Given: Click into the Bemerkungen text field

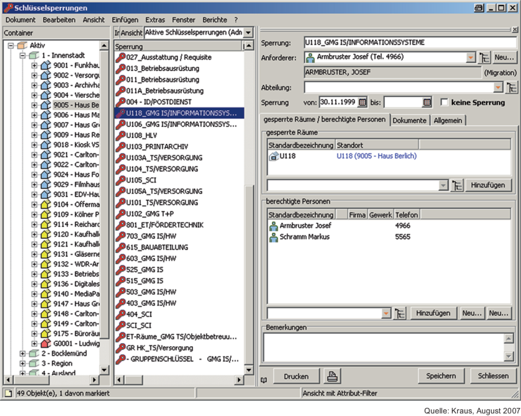Looking at the screenshot, I should (383, 346).
